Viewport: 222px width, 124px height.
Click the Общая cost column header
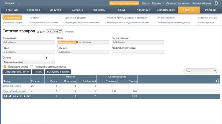127,81
